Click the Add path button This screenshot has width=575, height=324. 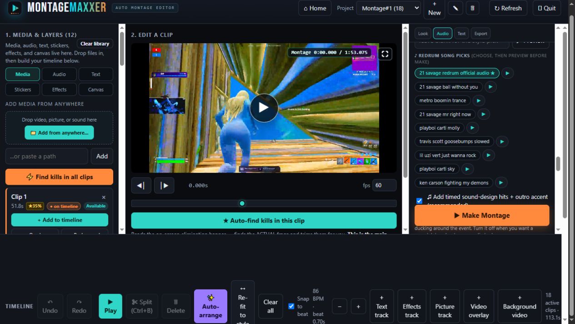click(x=102, y=156)
